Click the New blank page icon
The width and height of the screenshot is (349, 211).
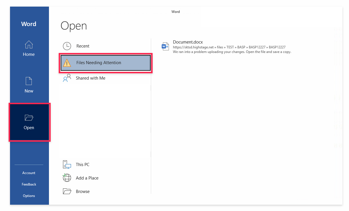[x=29, y=81]
